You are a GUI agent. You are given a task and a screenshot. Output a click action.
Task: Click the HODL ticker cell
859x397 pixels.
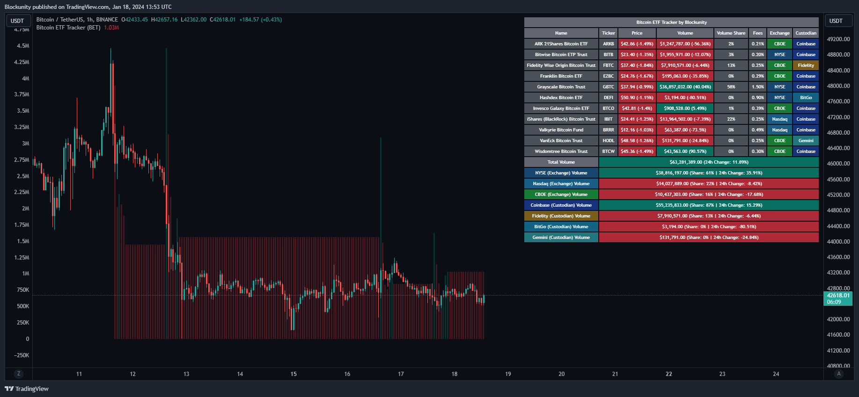(609, 141)
